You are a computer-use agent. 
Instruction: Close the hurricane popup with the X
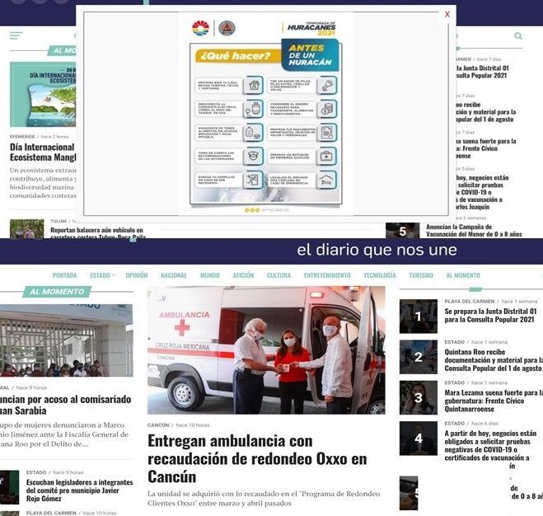pos(447,14)
